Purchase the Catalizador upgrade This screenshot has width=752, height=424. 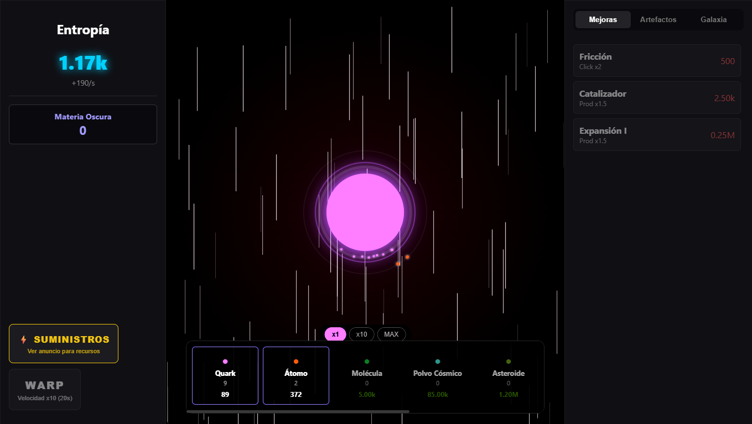tap(657, 97)
